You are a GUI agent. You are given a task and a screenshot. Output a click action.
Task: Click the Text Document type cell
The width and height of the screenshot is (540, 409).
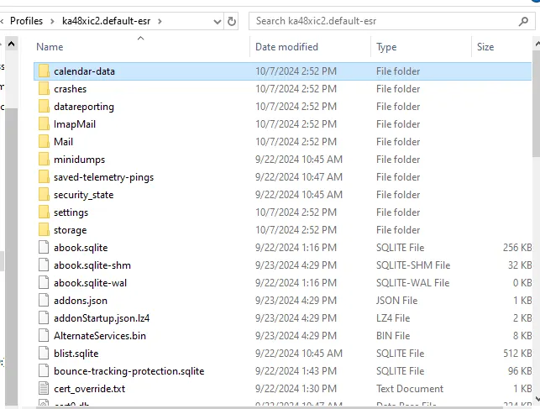[410, 388]
